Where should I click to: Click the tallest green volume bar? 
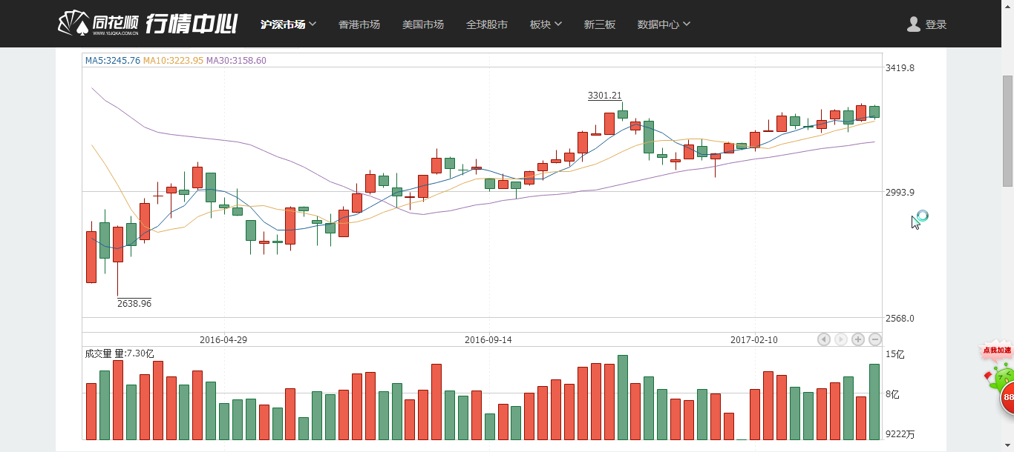coord(622,397)
